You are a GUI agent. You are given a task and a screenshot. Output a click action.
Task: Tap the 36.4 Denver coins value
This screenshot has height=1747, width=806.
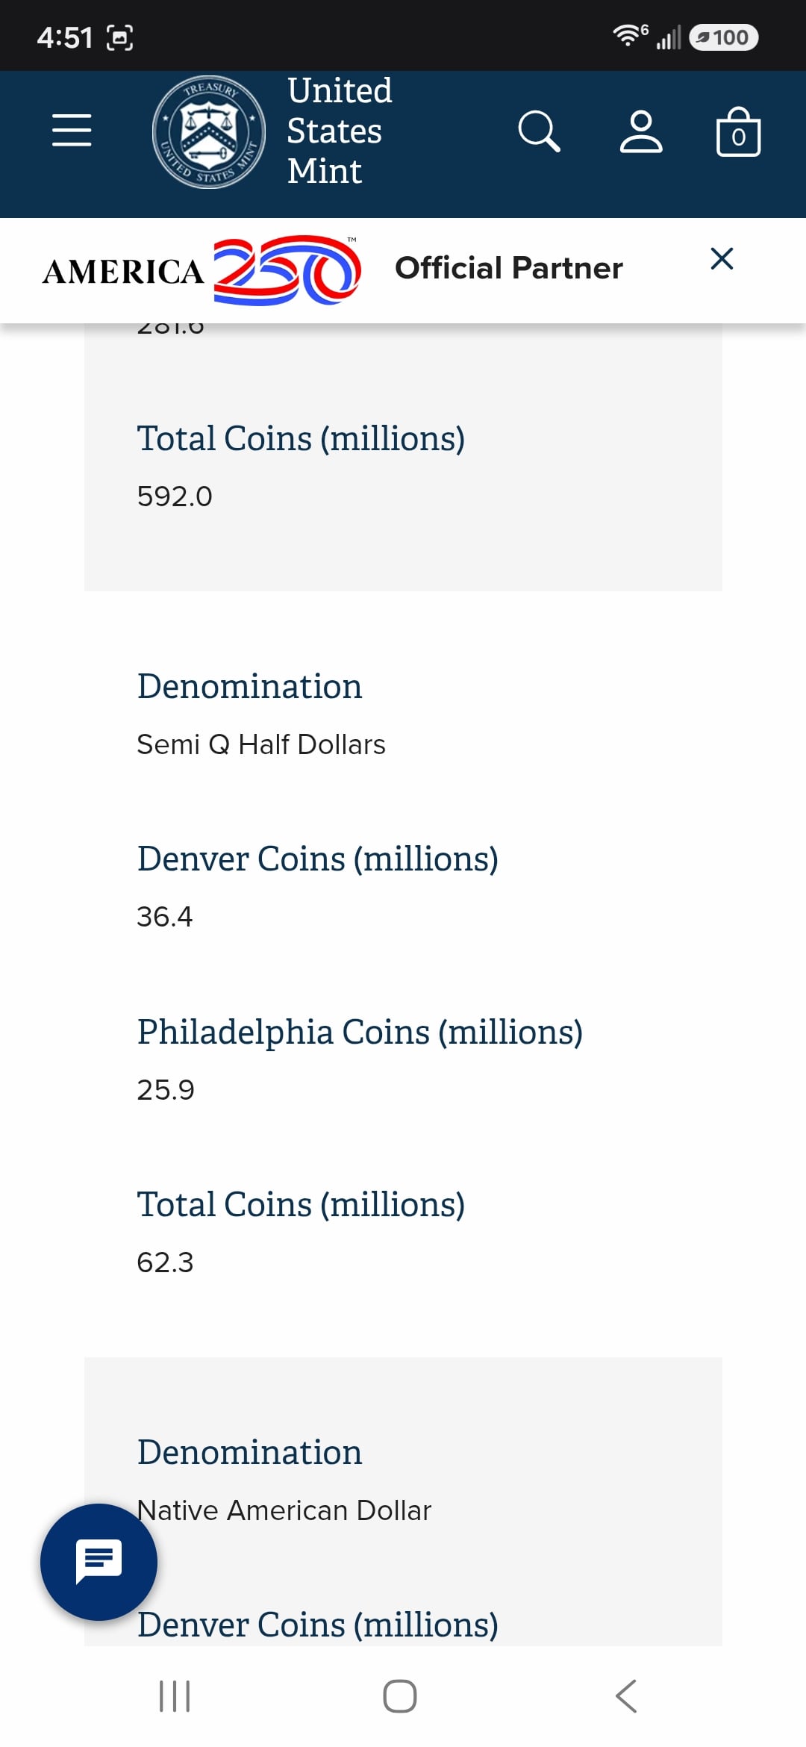(x=165, y=917)
